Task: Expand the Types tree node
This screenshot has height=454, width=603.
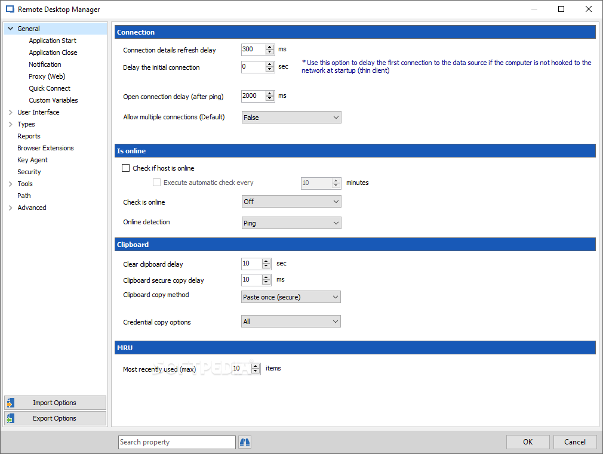Action: pos(10,124)
